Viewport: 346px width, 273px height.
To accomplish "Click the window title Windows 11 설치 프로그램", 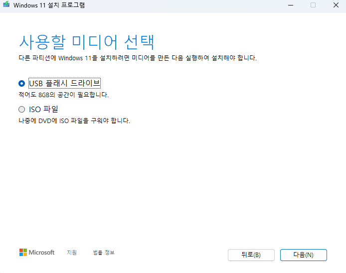I will [49, 5].
